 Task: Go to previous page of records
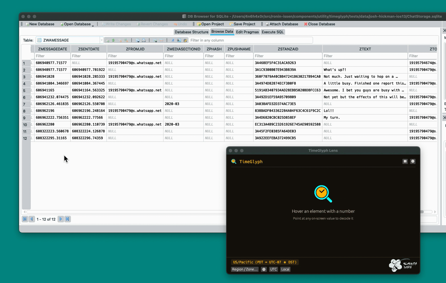coord(32,219)
